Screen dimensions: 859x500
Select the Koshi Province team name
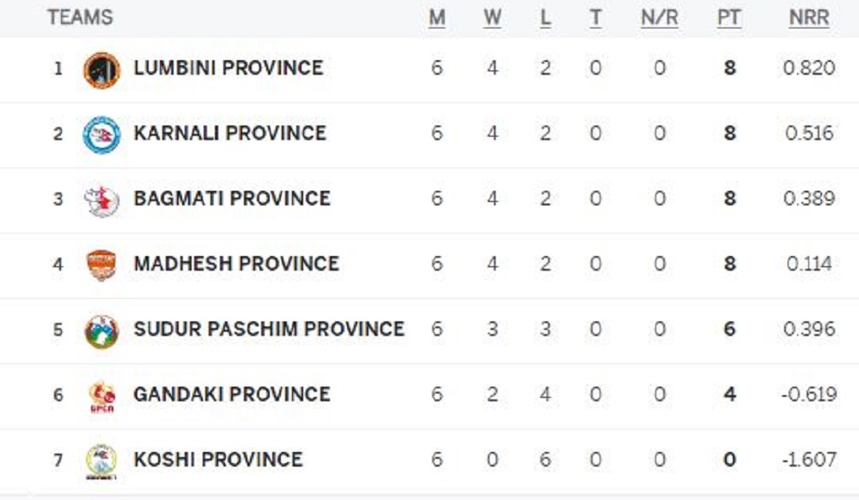[218, 459]
